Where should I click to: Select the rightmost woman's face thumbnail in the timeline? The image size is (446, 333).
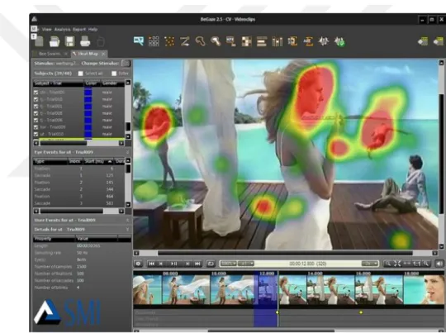point(424,290)
